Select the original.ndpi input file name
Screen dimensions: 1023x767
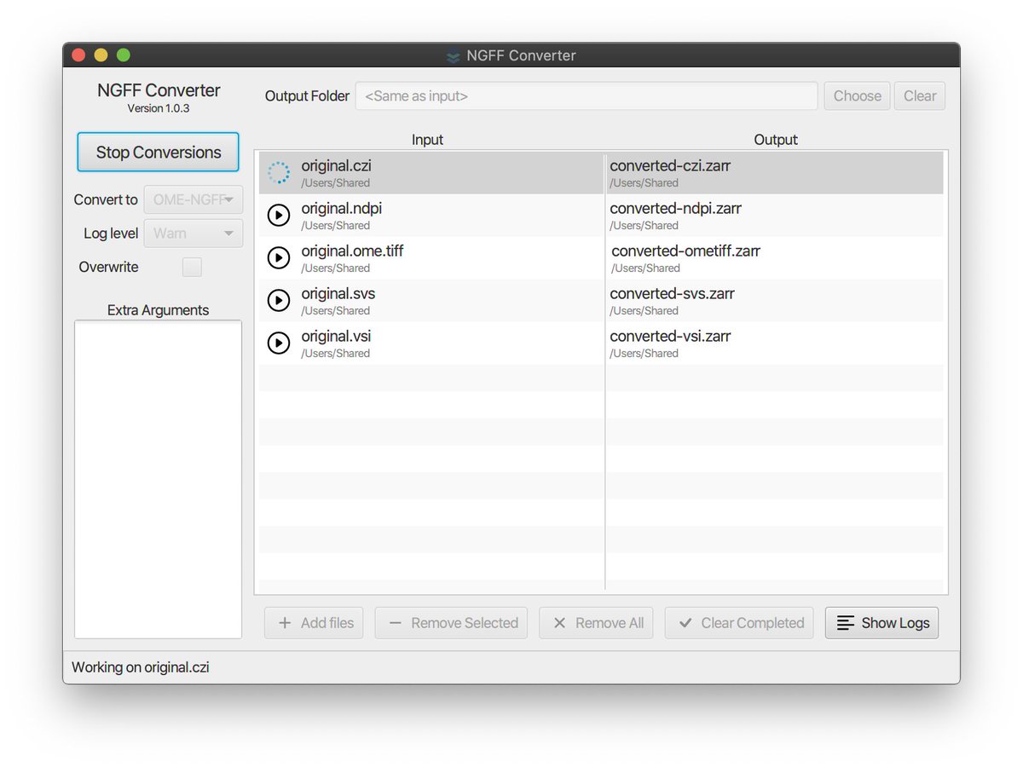(342, 209)
